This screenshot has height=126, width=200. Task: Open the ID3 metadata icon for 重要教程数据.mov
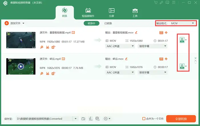pos(161,32)
